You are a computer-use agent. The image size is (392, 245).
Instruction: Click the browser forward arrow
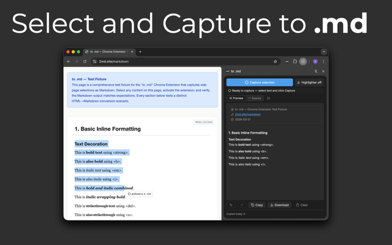coord(77,61)
